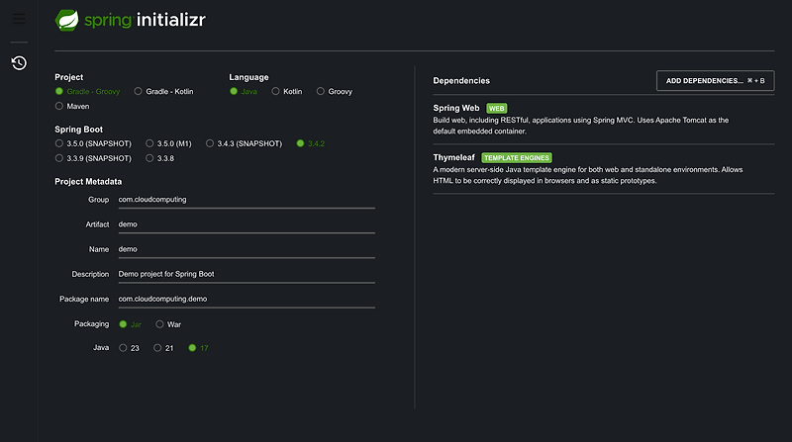Open the hamburger menu icon

point(19,19)
